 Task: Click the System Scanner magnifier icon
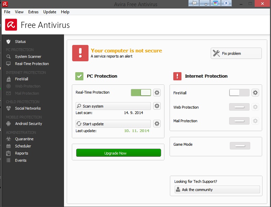pos(8,57)
